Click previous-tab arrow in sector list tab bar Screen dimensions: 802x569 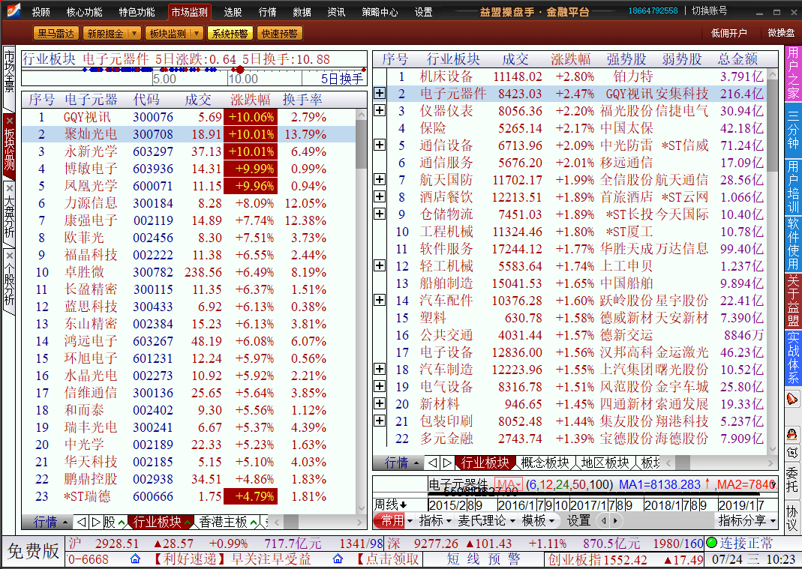point(433,463)
